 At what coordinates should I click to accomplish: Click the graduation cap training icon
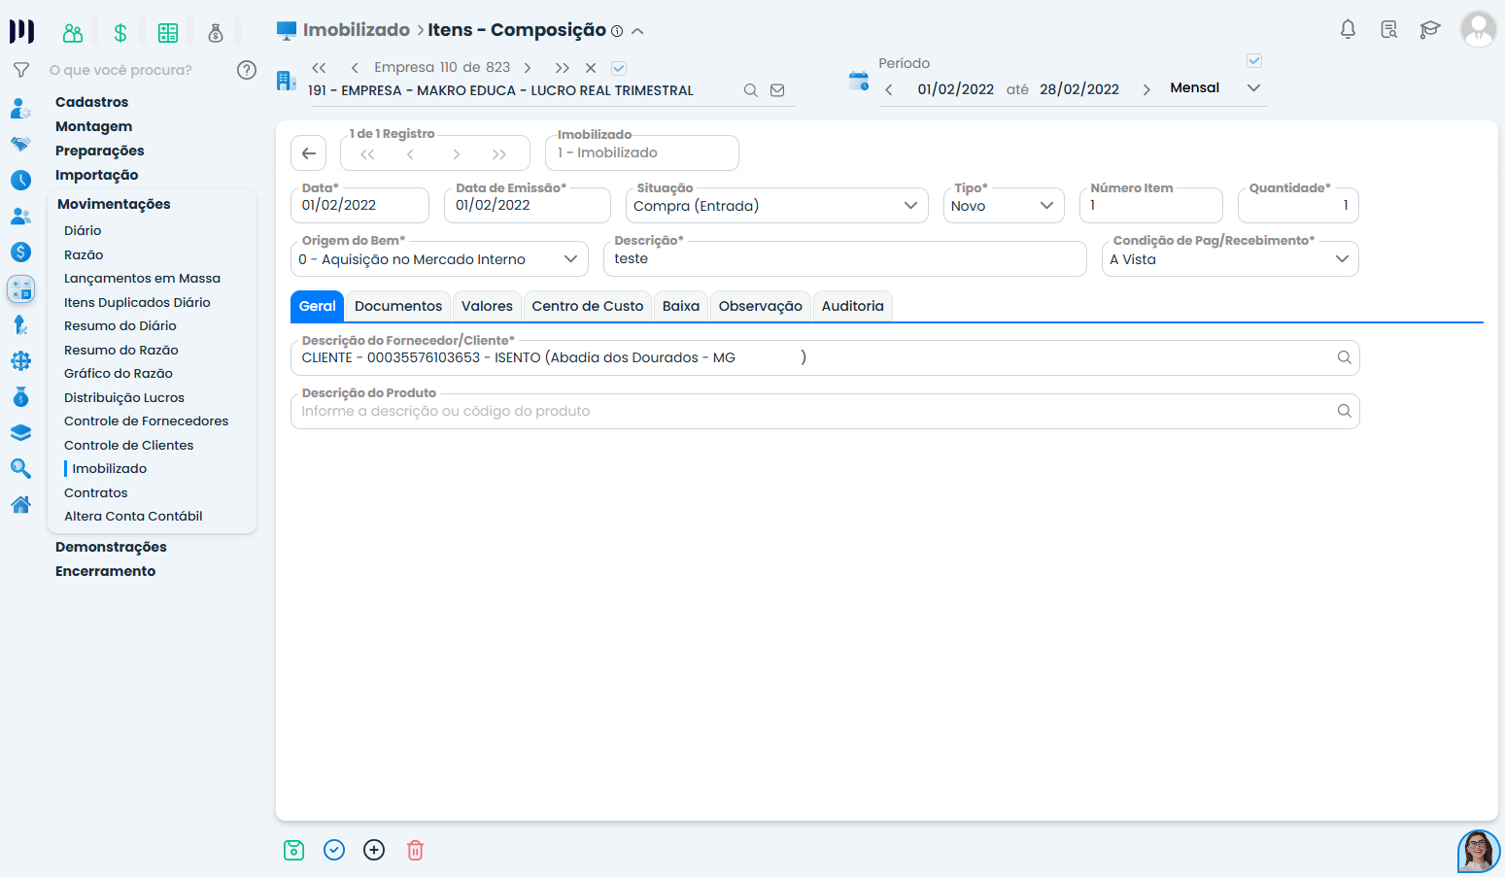point(1429,29)
